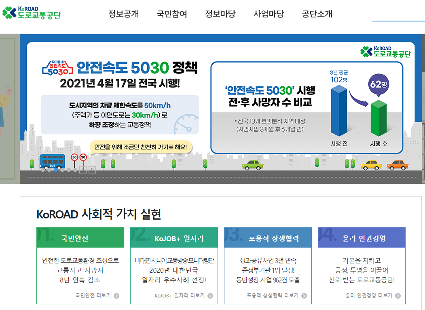Click the text 일자리 우수사례 선정!
Image resolution: width=425 pixels, height=310 pixels.
[174, 280]
